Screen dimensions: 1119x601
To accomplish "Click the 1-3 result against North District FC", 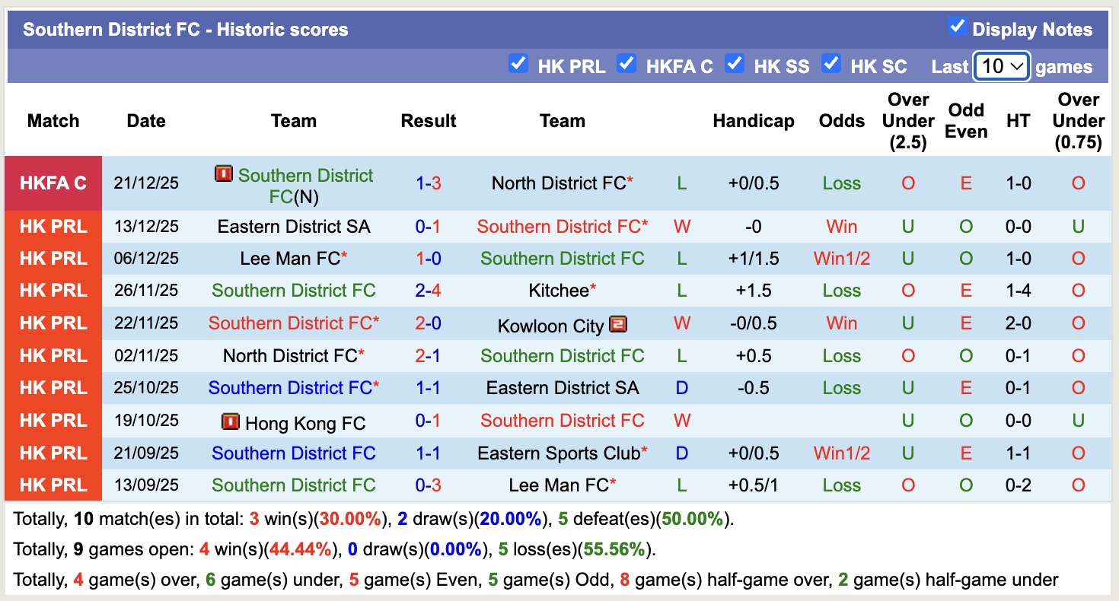I will coord(429,183).
